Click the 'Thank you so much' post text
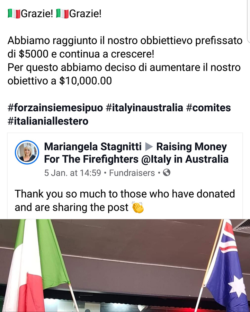 pos(125,201)
